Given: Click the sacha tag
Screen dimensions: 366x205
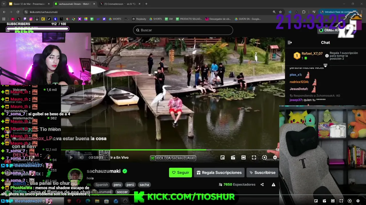Looking at the screenshot, I should pos(144,184).
